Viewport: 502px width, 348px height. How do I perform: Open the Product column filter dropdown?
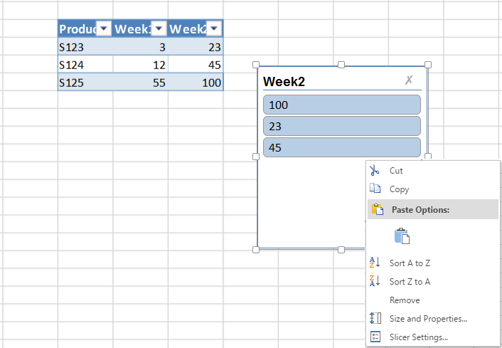(104, 29)
